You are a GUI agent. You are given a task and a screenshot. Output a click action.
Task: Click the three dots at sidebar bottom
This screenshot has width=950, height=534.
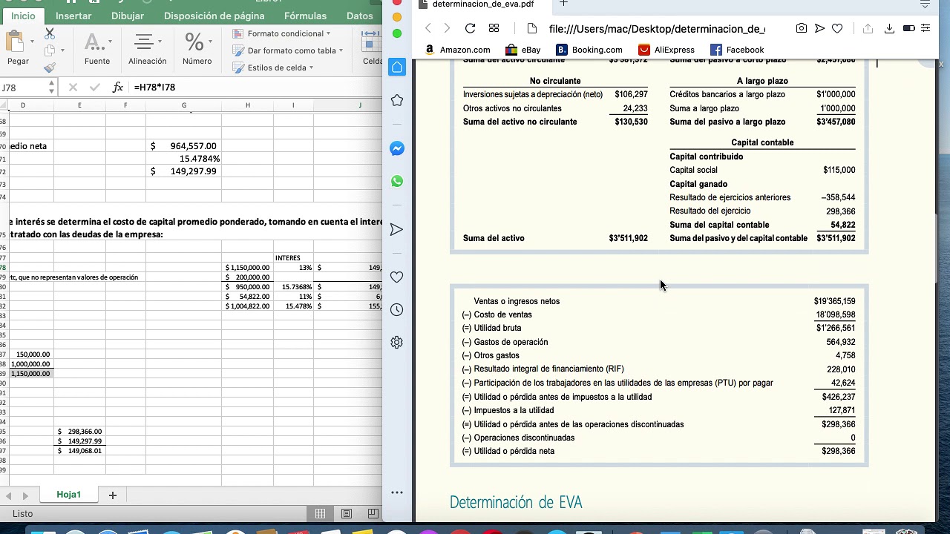(x=397, y=492)
